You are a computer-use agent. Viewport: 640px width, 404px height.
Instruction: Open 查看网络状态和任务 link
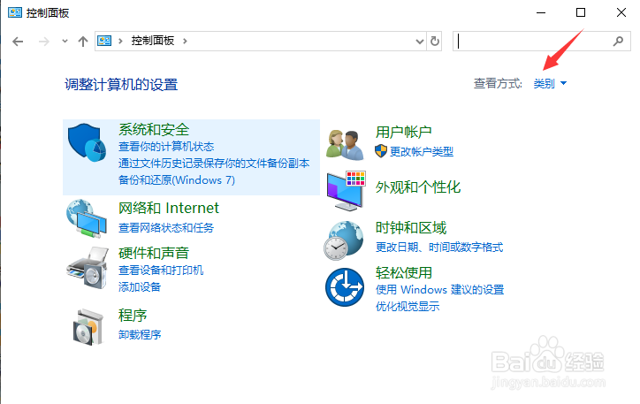[x=166, y=228]
